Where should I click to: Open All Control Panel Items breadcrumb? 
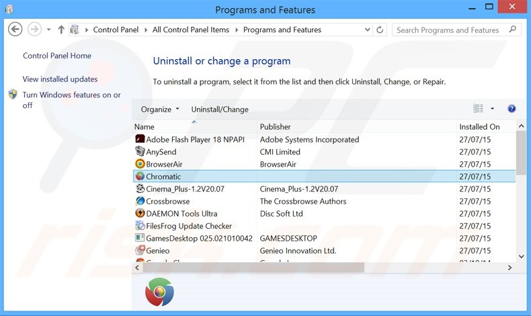click(191, 30)
